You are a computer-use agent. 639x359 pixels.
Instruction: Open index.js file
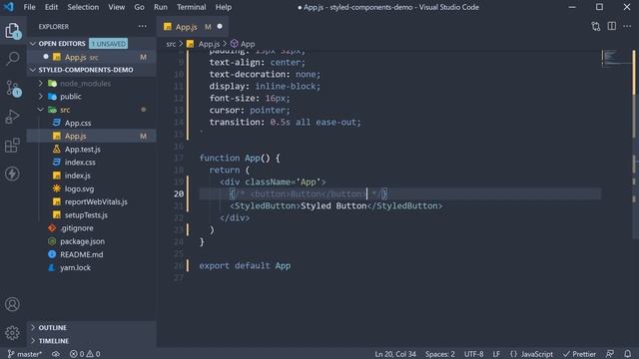tap(78, 176)
